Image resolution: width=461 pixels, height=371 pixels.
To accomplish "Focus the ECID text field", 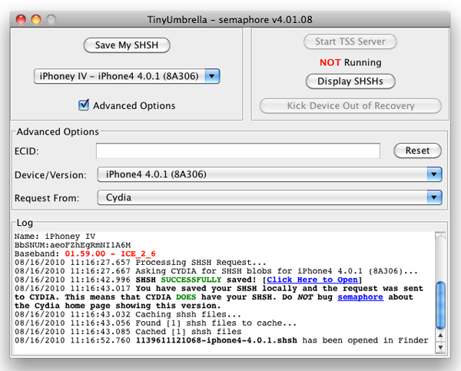I will [x=238, y=151].
